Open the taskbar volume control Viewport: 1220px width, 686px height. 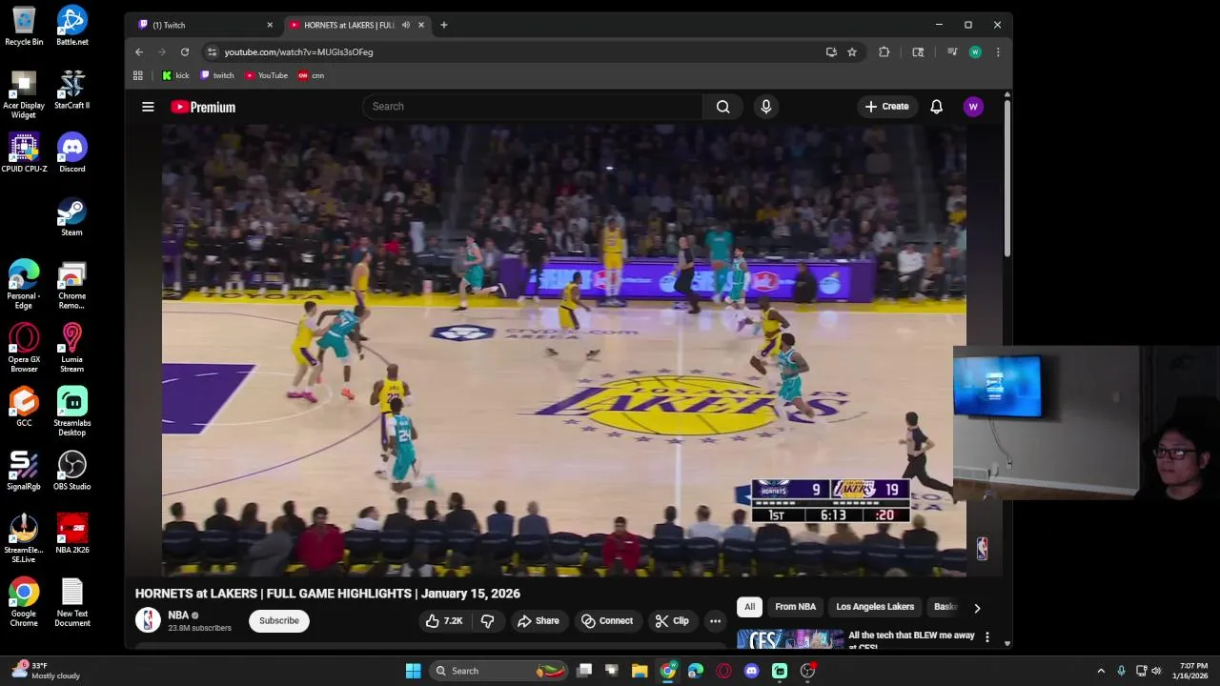coord(1157,671)
